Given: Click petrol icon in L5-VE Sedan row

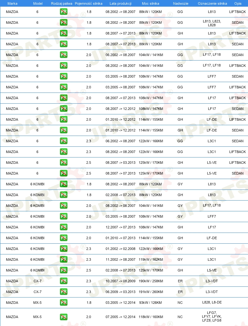Looking at the screenshot, I should click(x=63, y=173).
